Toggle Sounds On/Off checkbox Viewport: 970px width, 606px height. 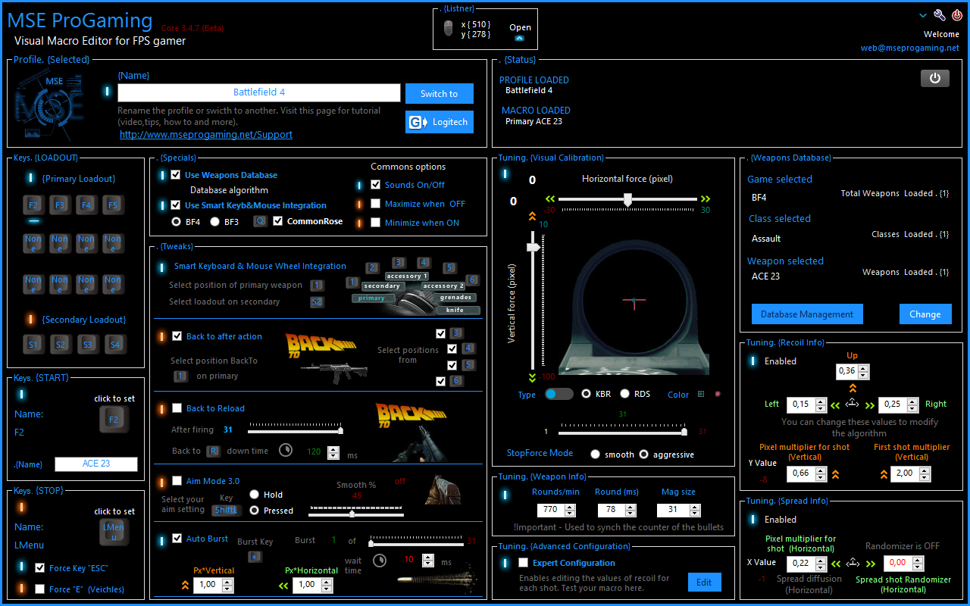pos(376,185)
